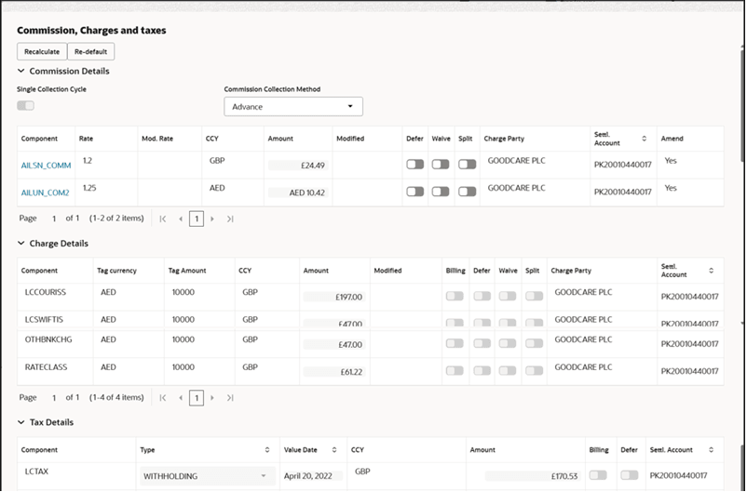Screen dimensions: 747x492
Task: Toggle Defer for RATECLASS charge
Action: [482, 371]
